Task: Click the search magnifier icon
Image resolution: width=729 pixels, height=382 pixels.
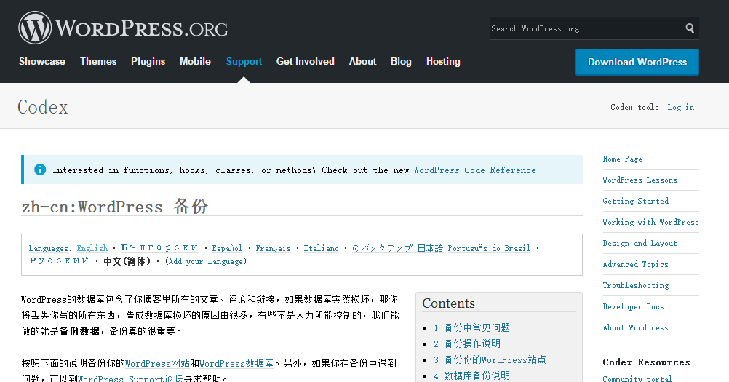Action: coord(689,28)
